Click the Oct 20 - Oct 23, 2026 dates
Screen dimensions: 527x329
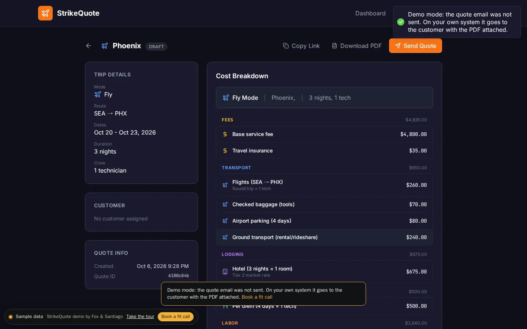click(125, 132)
